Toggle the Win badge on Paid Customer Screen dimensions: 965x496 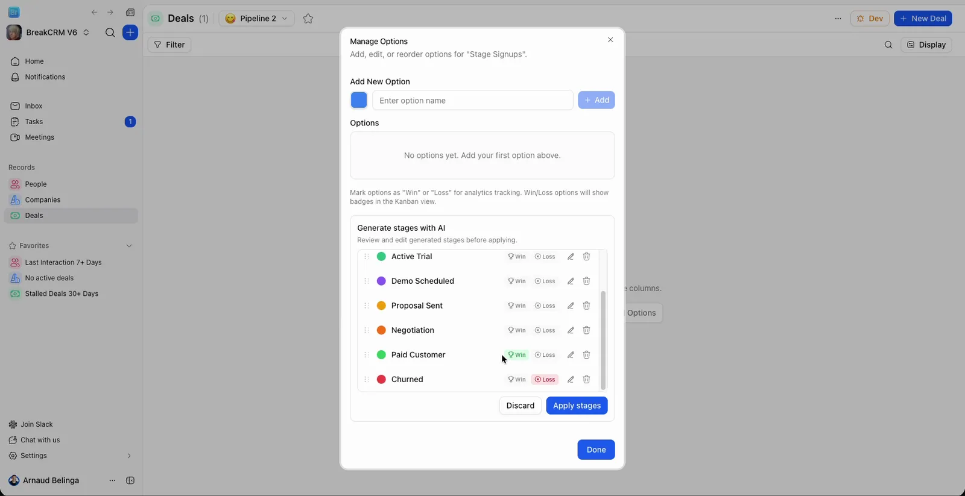pyautogui.click(x=517, y=355)
